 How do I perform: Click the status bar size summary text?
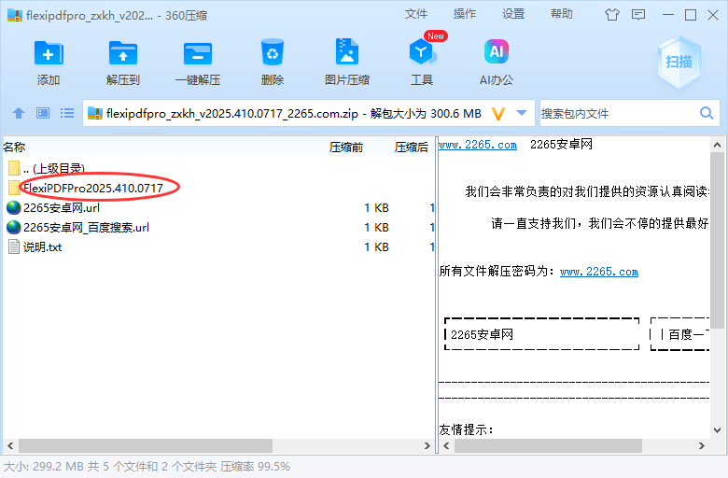click(147, 467)
